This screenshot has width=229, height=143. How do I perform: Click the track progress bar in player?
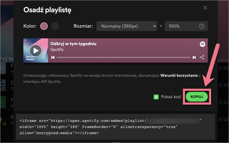point(123,57)
